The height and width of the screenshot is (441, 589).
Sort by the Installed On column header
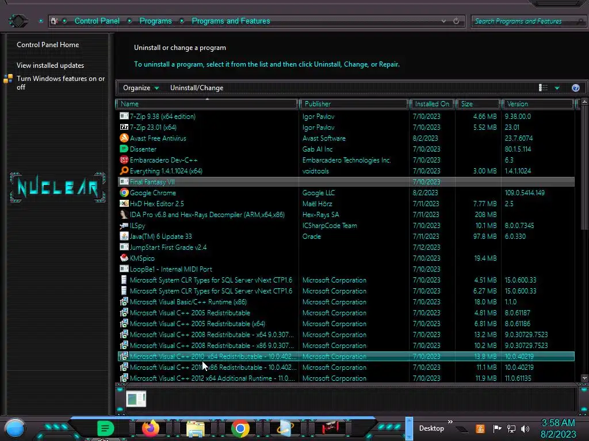(433, 104)
